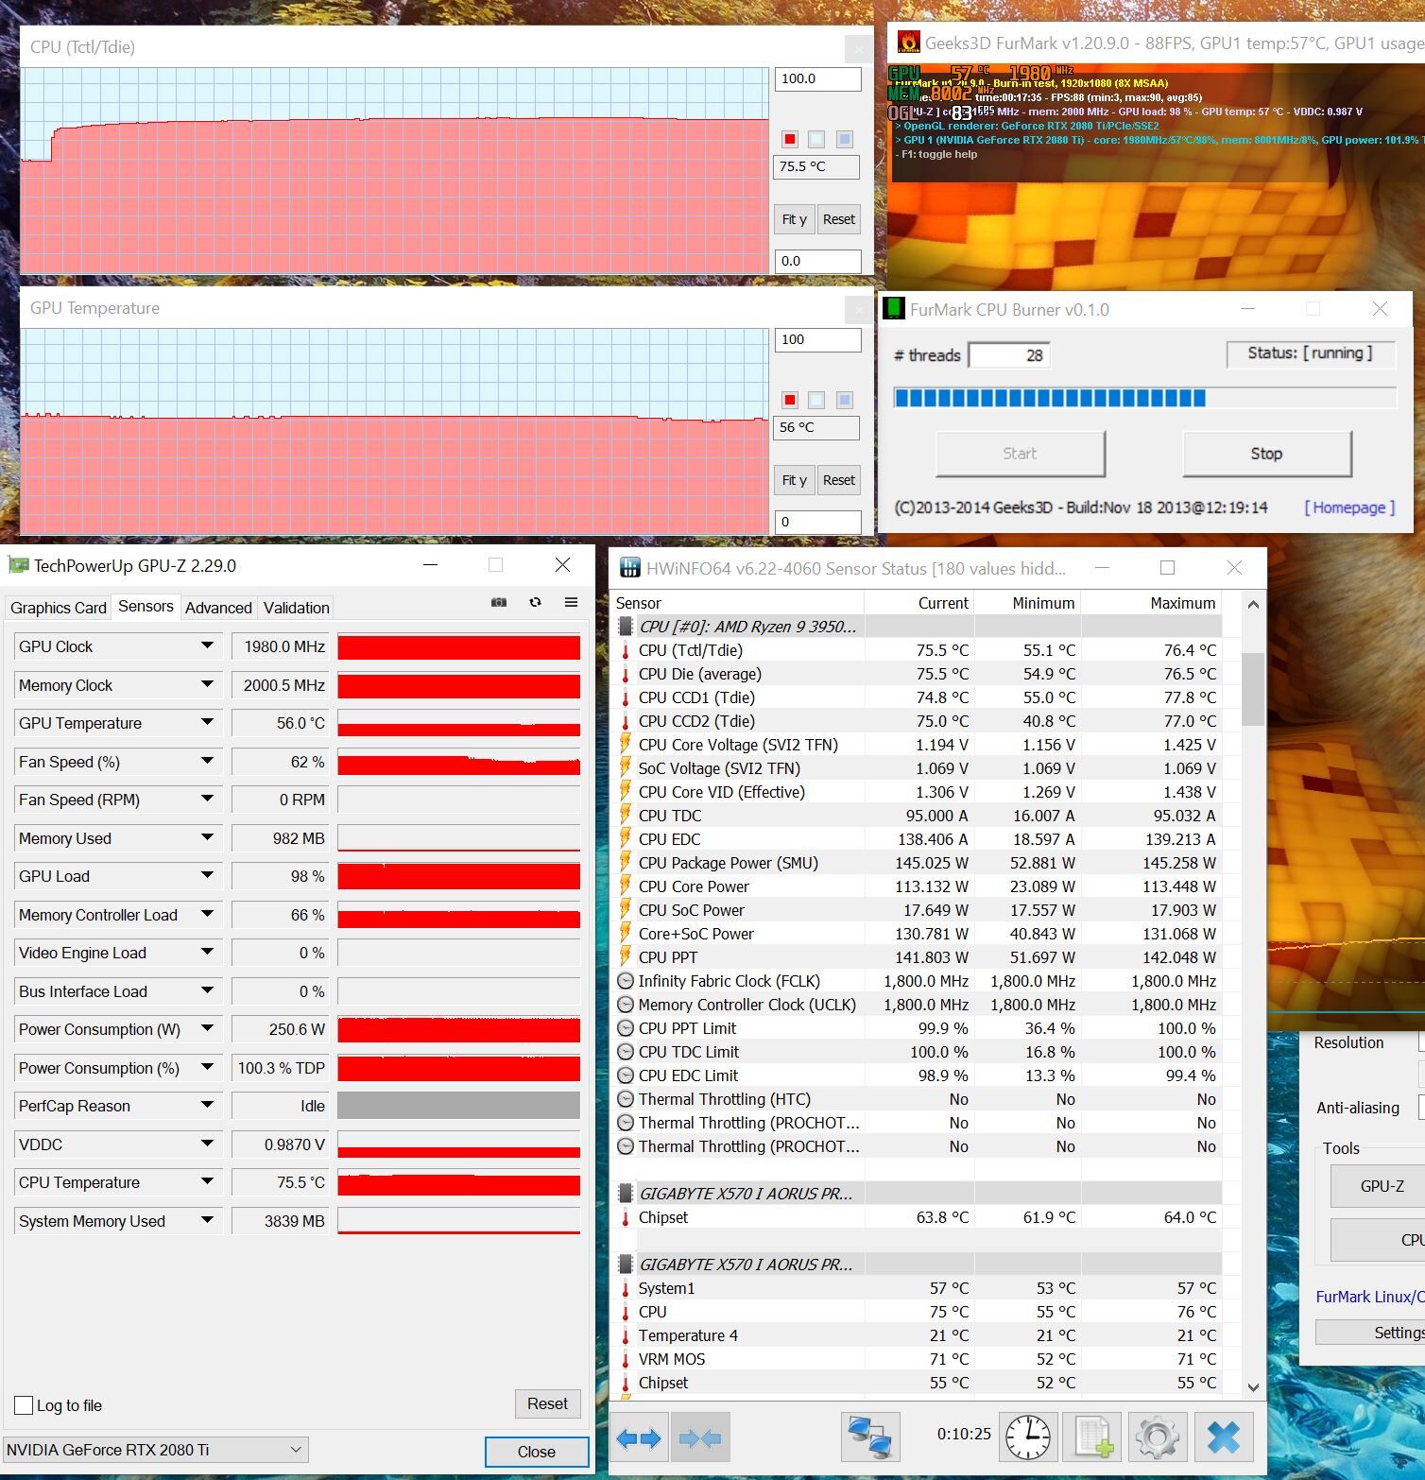
Task: Open the GPU Clock sensor dropdown
Action: (x=207, y=646)
